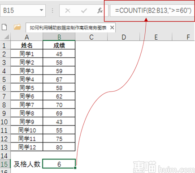Select column B header

[59, 37]
